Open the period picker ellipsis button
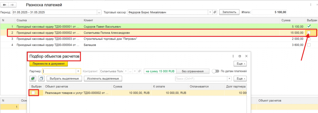Viewport: 318px width, 113px height. click(x=99, y=12)
